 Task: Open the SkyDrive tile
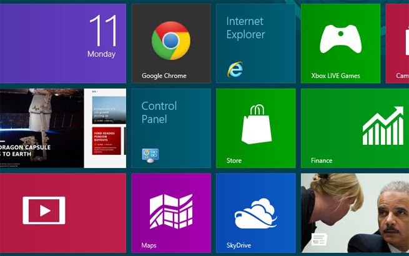point(256,213)
